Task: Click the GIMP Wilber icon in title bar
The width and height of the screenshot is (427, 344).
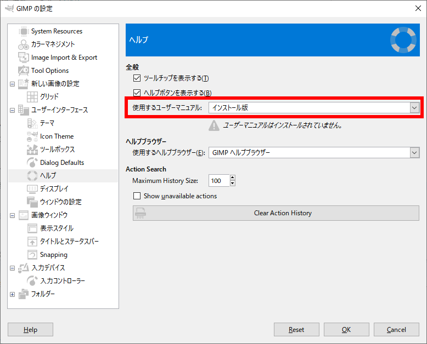Action: point(9,8)
